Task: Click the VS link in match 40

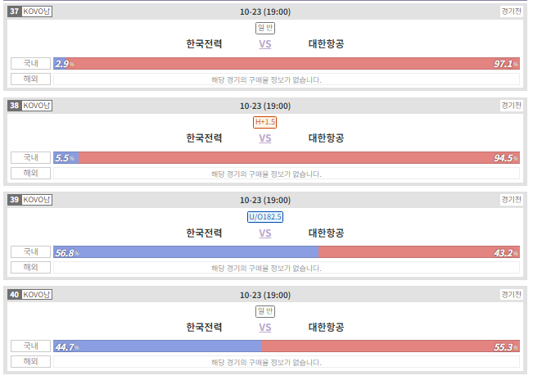Action: point(264,328)
